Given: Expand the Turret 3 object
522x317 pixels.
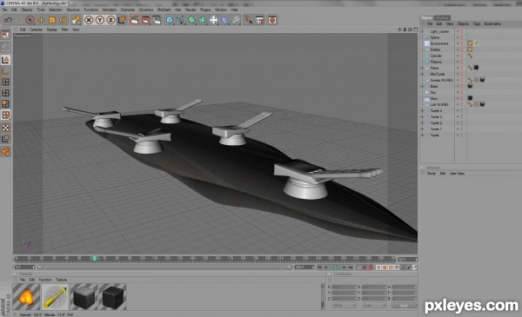Looking at the screenshot, I should click(x=423, y=116).
